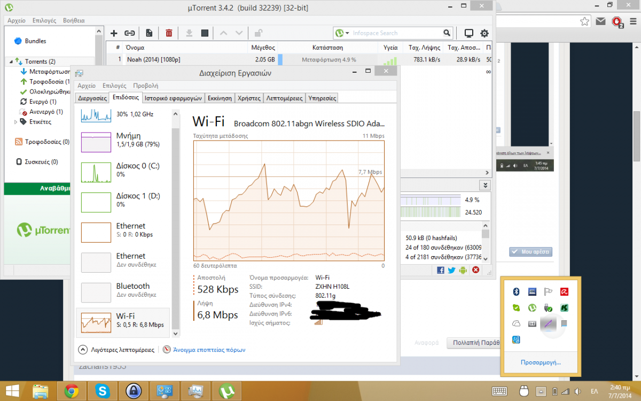
Task: Switch to the Εκκίνηση tab
Action: [x=220, y=98]
